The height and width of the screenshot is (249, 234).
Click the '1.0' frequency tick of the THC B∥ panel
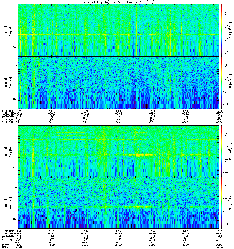click(15, 187)
